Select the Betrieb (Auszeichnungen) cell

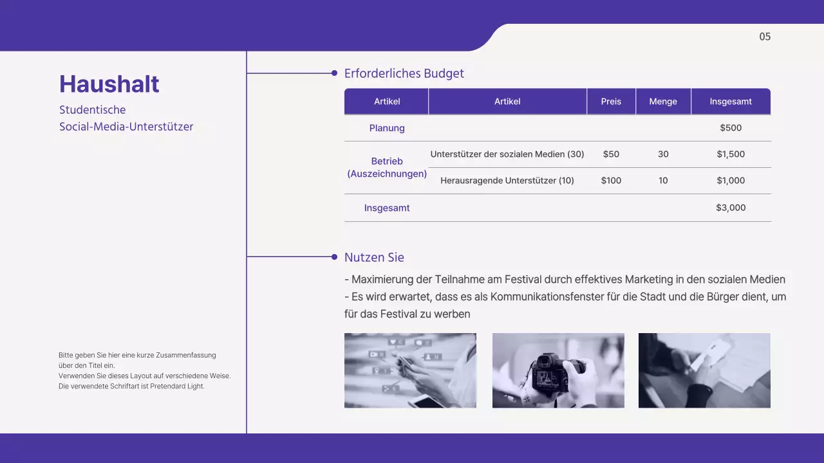click(387, 168)
